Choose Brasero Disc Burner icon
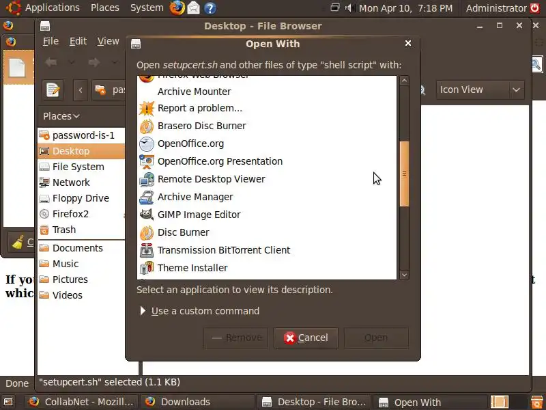 point(147,126)
